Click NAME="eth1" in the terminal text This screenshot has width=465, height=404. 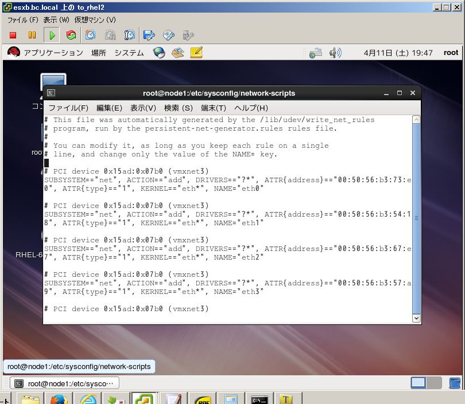pos(239,223)
